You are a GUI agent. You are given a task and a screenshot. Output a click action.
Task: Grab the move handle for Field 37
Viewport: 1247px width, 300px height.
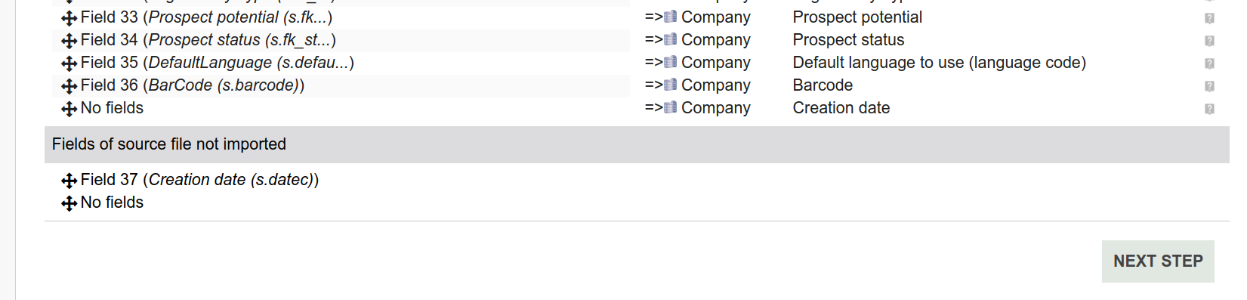(x=69, y=181)
